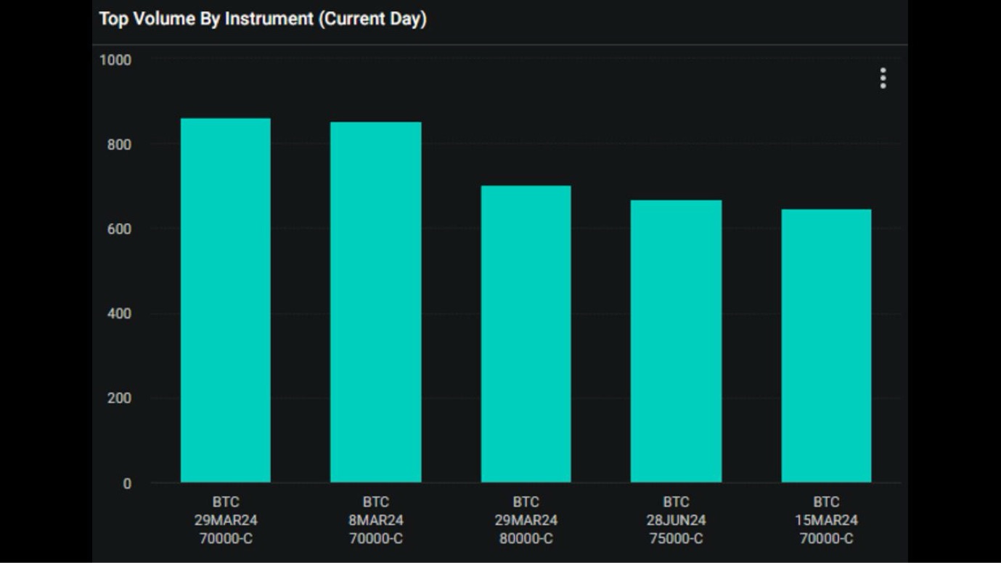
Task: Click the 0 y-axis value label
Action: coord(127,483)
